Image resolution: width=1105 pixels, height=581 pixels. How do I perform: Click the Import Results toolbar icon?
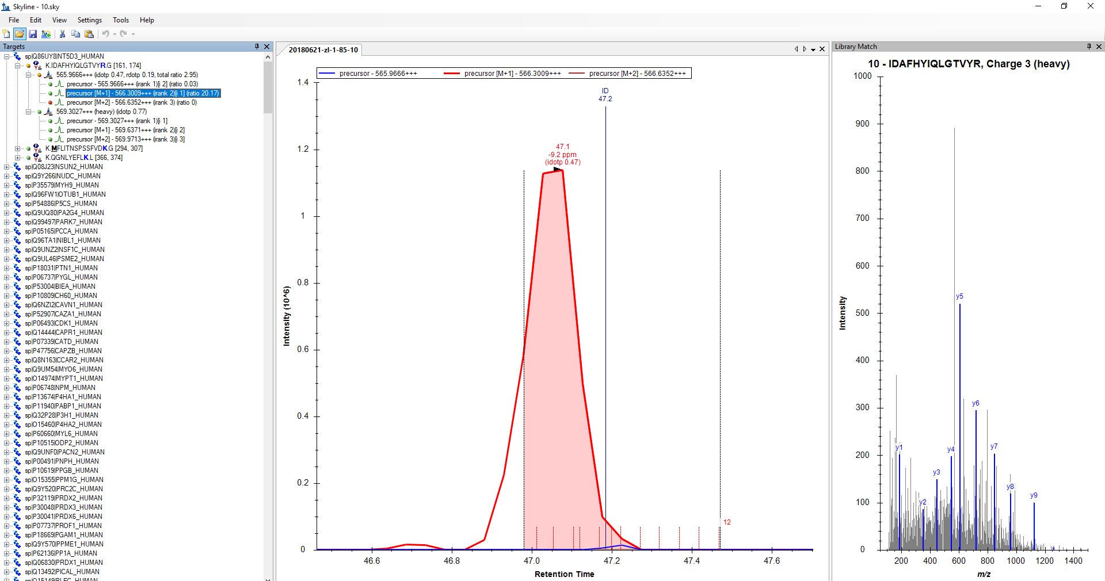pyautogui.click(x=46, y=34)
